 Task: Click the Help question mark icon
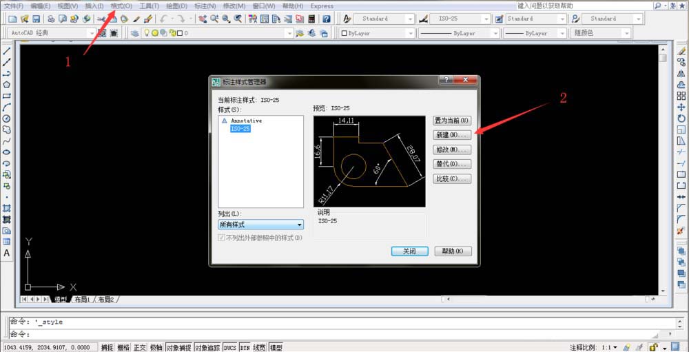pos(326,19)
